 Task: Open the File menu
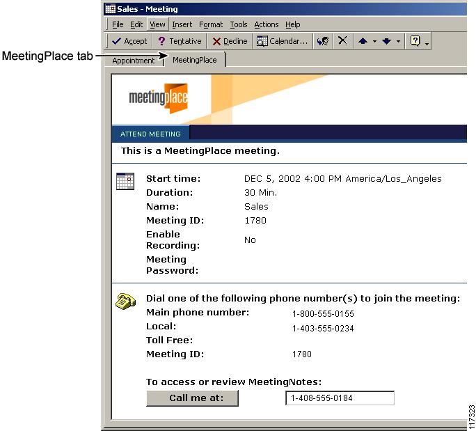click(118, 24)
